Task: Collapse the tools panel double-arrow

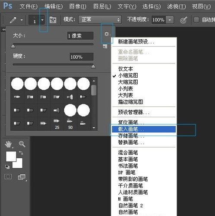Action: [x=4, y=30]
